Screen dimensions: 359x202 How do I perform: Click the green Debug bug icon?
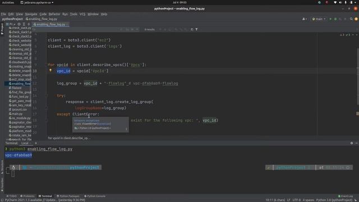coord(335,19)
